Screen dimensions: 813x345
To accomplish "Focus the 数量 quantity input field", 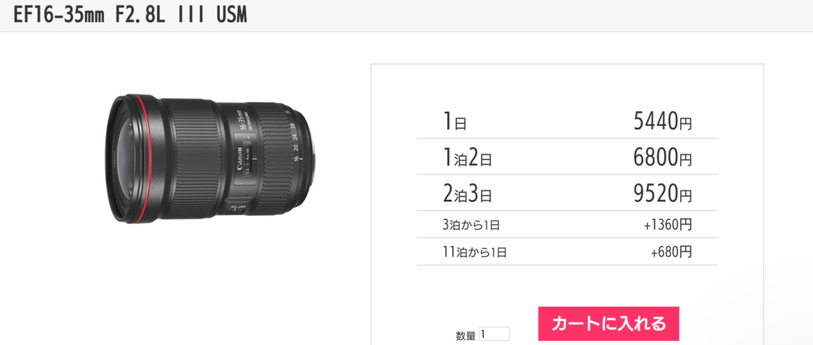I will pos(494,335).
